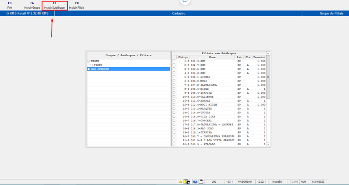Click the F3 Fim button
The width and height of the screenshot is (349, 185).
tap(9, 6)
